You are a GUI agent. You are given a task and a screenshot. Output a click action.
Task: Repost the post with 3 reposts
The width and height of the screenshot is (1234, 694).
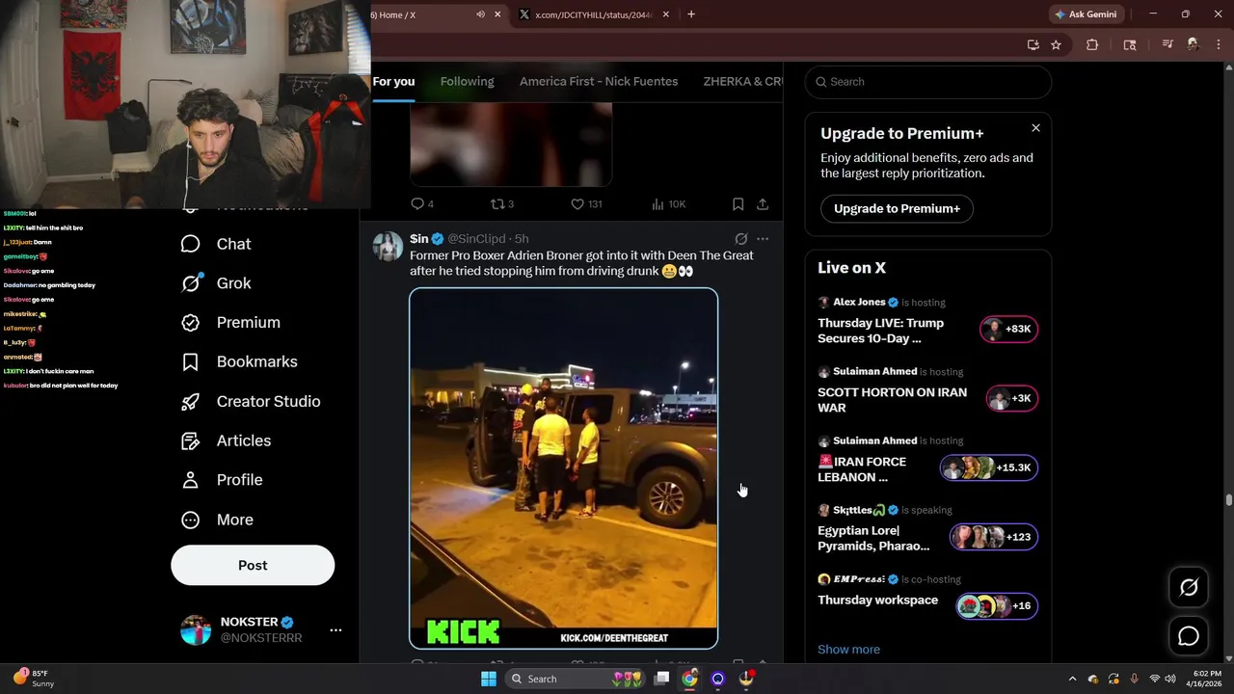pyautogui.click(x=502, y=204)
